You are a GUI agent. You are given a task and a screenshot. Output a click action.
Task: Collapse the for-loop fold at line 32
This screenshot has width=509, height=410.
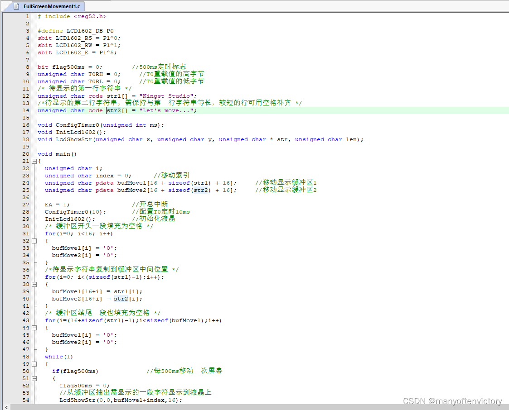34,241
